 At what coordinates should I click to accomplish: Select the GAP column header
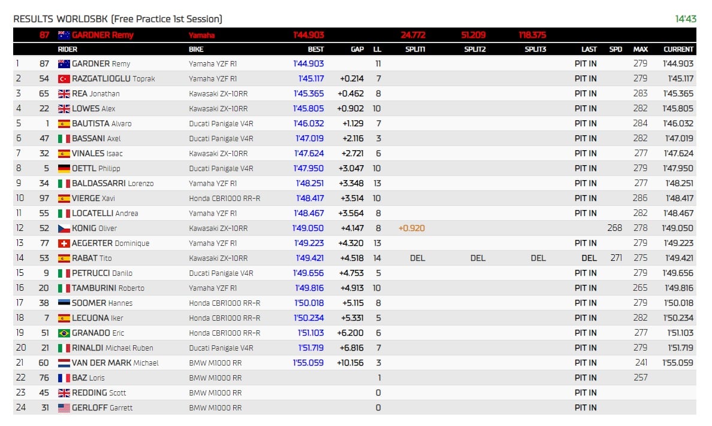point(357,49)
